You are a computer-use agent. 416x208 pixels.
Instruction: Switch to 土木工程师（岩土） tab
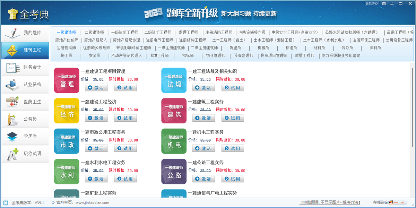click(229, 40)
